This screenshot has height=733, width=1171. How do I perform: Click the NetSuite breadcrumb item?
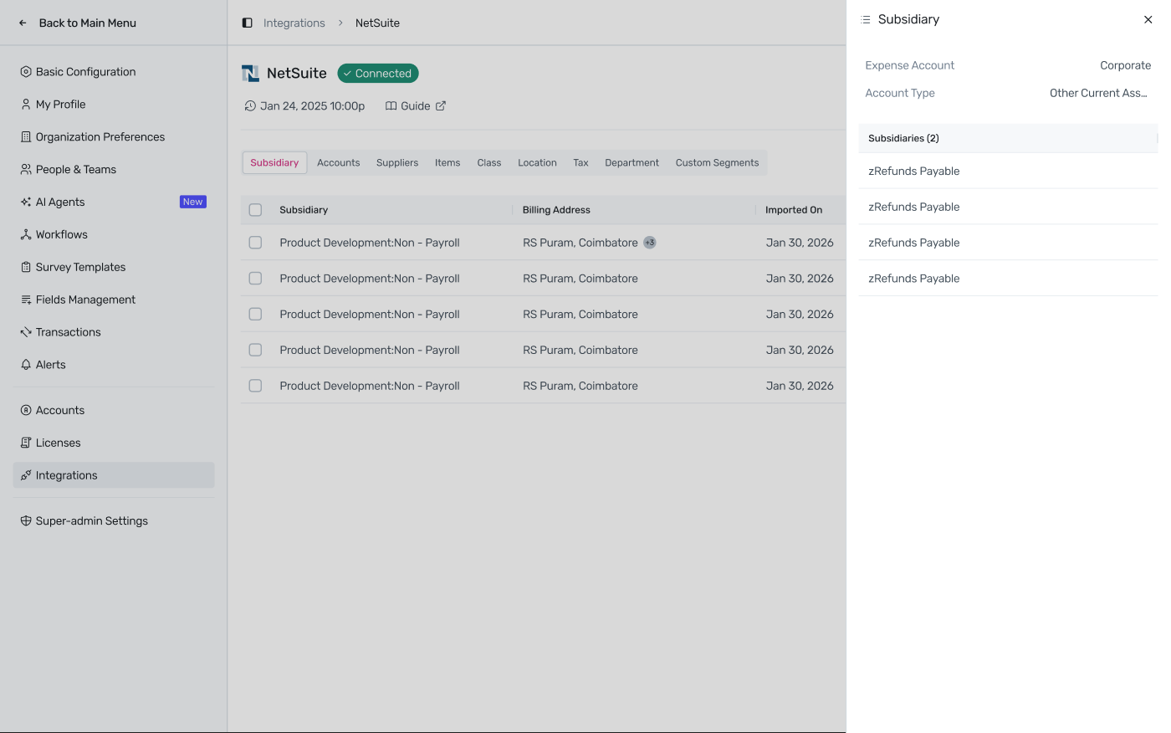tap(377, 23)
